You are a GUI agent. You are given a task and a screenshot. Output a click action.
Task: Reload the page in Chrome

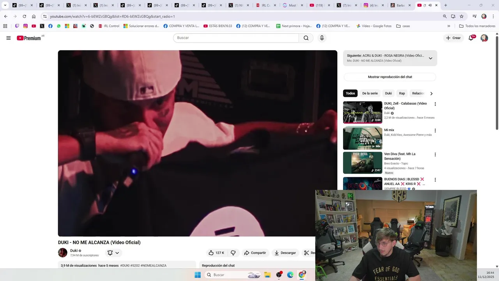[x=24, y=16]
